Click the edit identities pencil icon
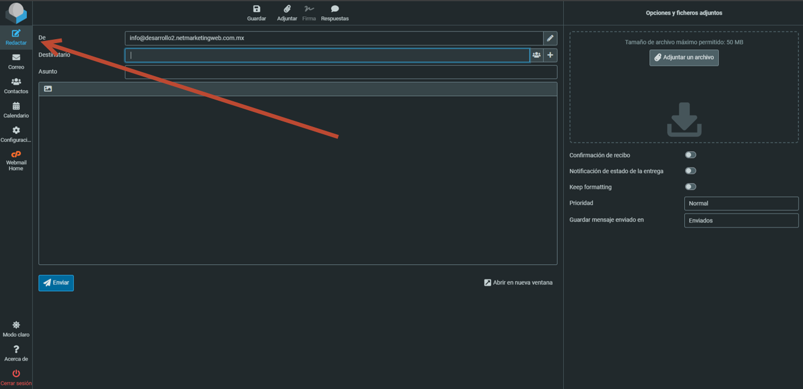The image size is (803, 389). 550,38
